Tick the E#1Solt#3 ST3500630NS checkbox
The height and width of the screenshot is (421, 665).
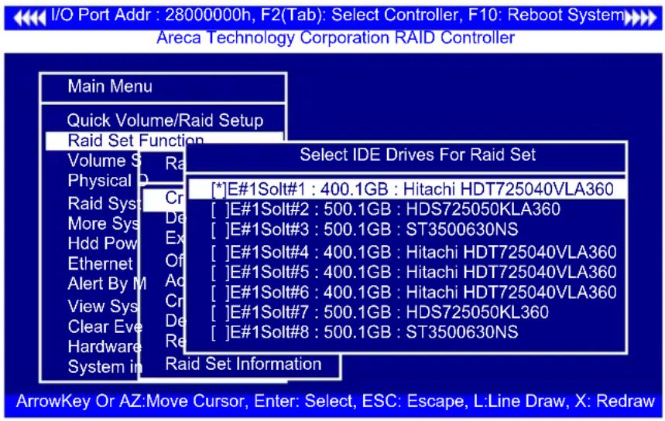(220, 229)
